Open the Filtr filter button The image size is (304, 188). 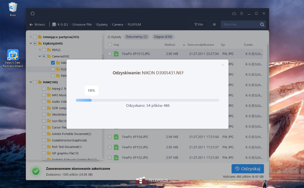coord(199,25)
